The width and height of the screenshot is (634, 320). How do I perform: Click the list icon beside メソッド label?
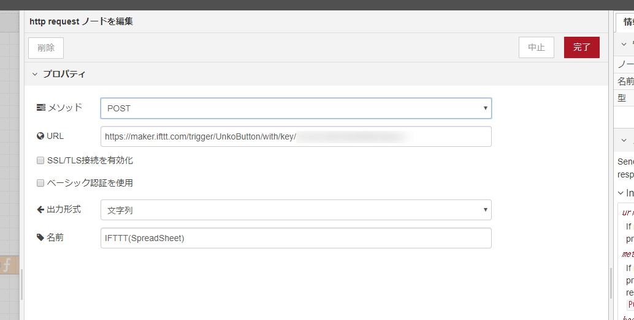click(41, 108)
